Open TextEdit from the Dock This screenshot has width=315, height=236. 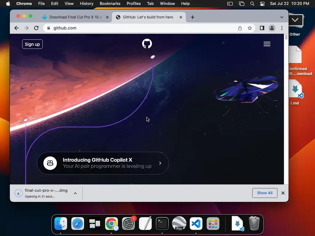click(x=145, y=224)
